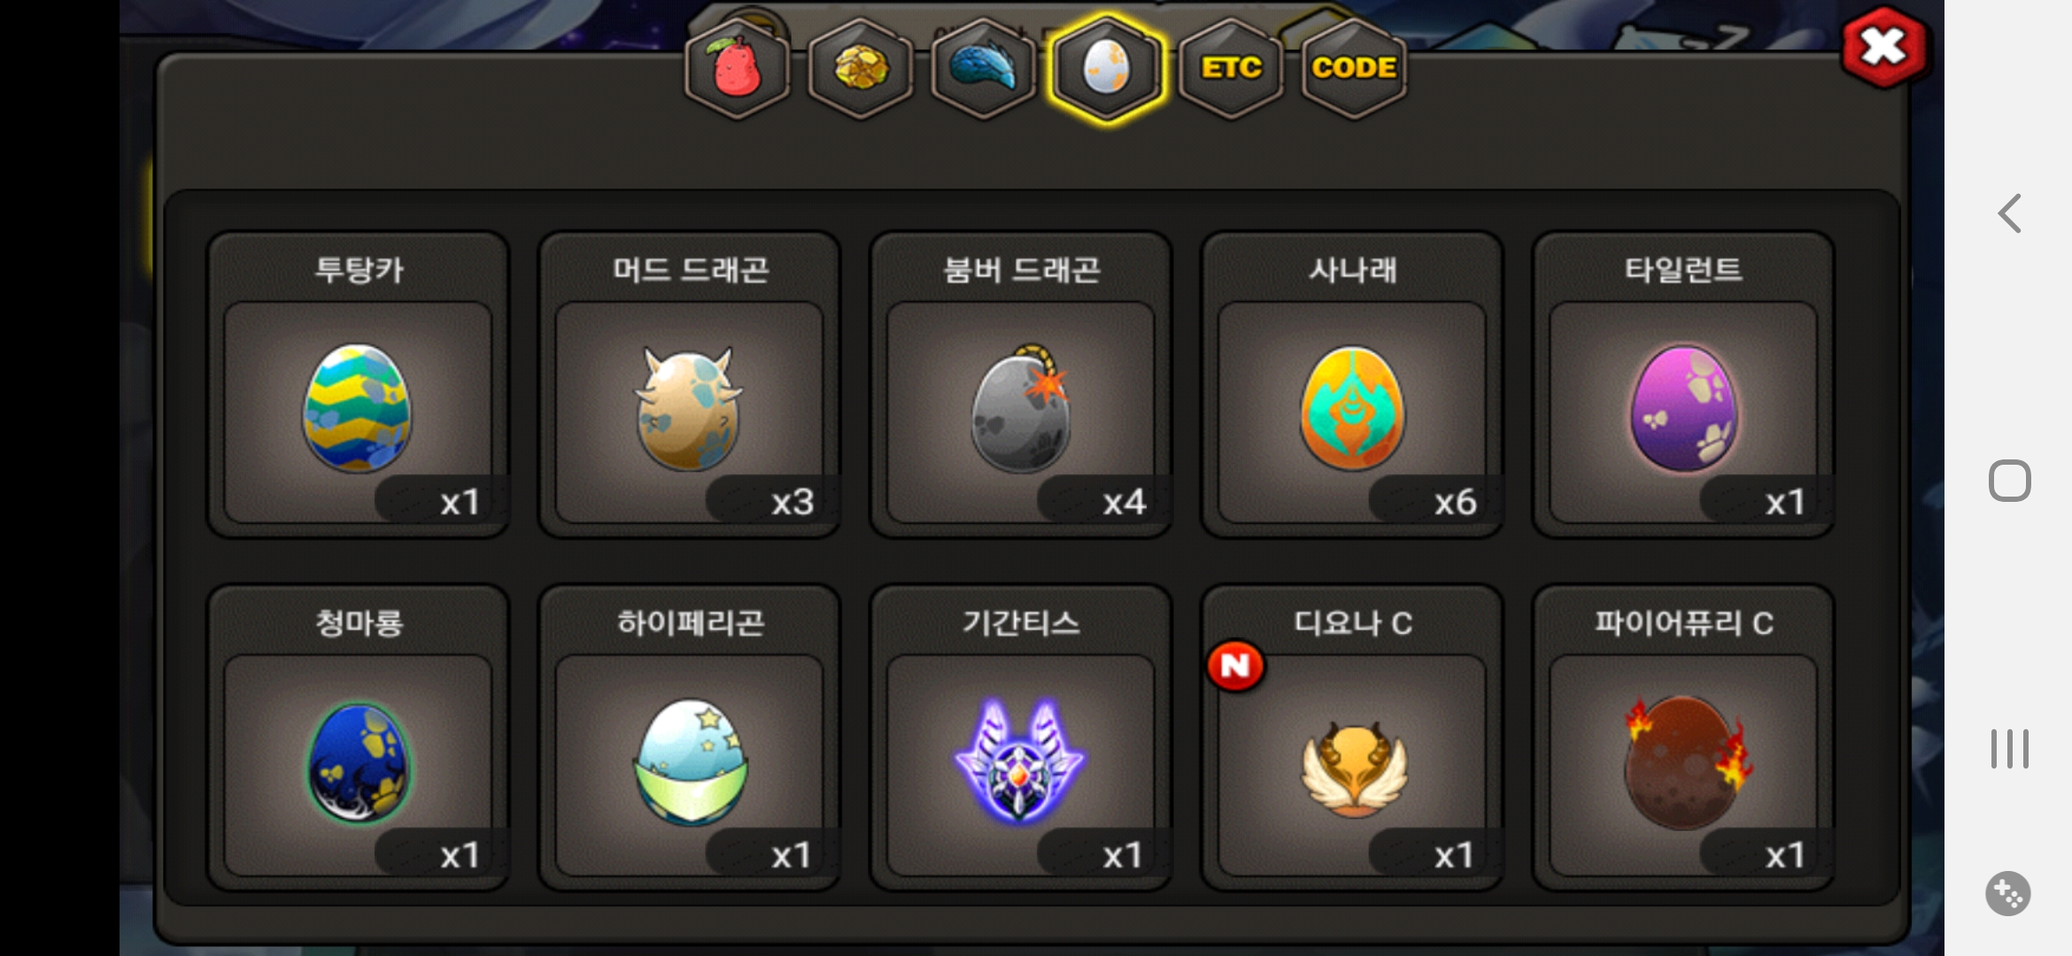The image size is (2072, 956).
Task: Switch to the CODE tab
Action: 1354,68
